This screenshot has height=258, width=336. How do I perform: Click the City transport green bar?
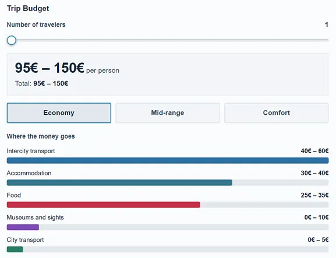click(15, 249)
